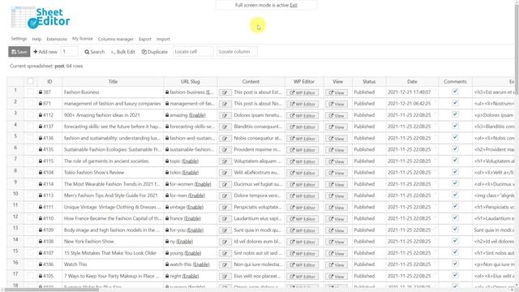Click the Title column header
Viewport: 519px width, 292px height.
113,81
